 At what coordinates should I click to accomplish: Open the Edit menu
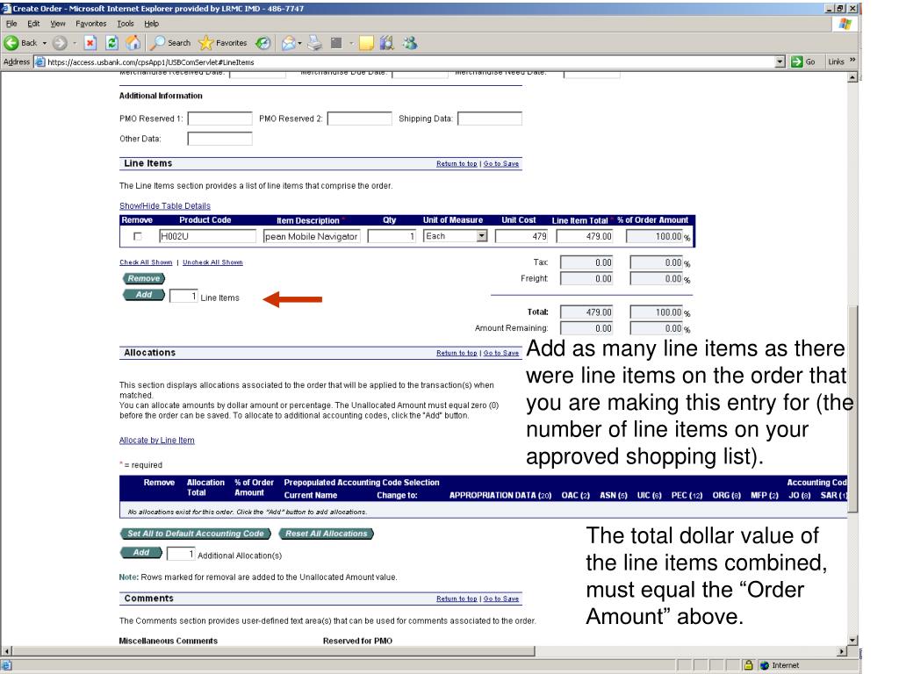click(34, 24)
